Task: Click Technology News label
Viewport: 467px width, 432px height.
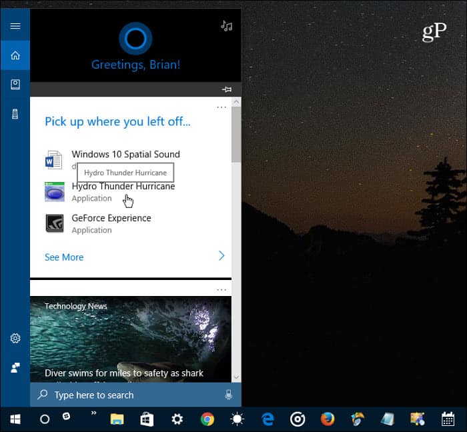Action: (75, 306)
